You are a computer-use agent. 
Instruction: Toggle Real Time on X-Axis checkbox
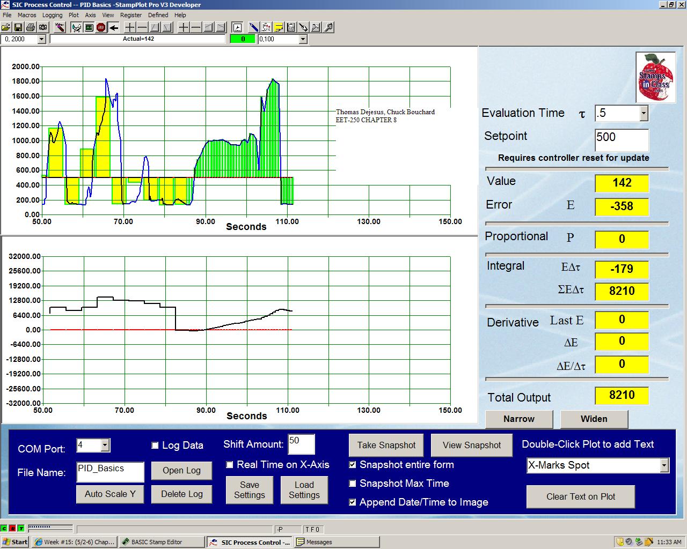pyautogui.click(x=230, y=465)
